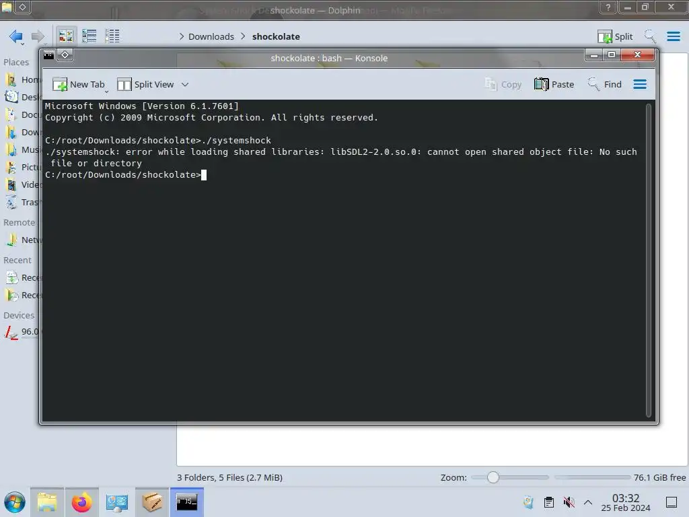Viewport: 689px width, 517px height.
Task: Click Split View in Konsole toolbar
Action: pos(146,84)
